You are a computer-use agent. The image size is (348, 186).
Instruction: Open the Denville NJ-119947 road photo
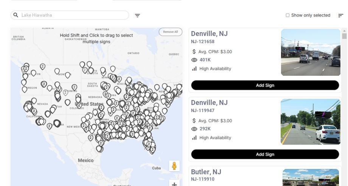311,122
